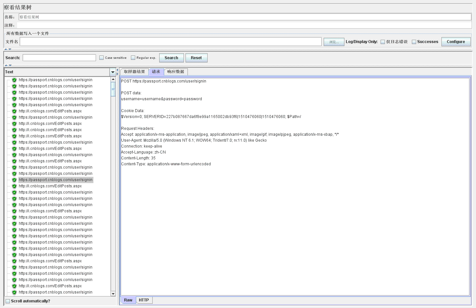
Task: Enable the 仅日志错误 checkbox
Action: (383, 42)
